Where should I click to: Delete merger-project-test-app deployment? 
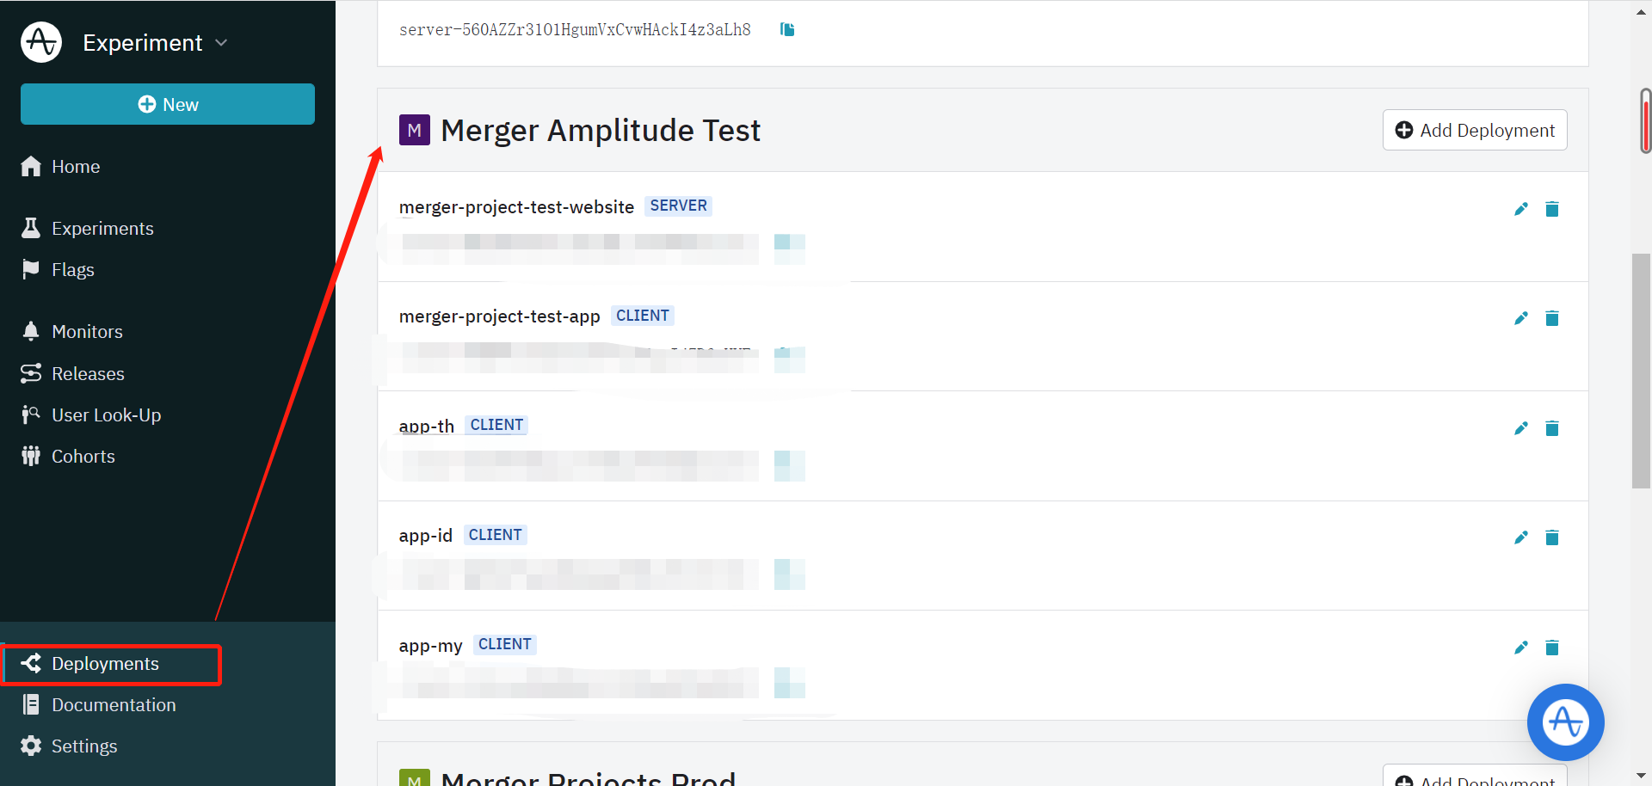pos(1552,318)
